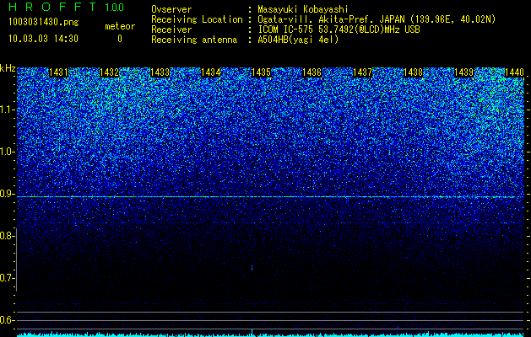Click the 1439 time marker
Screen dimensions: 531x337
463,72
